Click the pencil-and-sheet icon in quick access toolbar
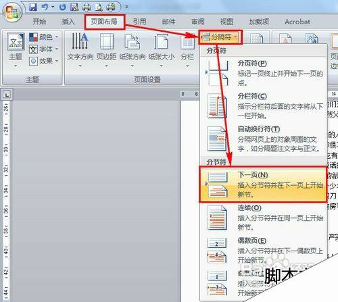This screenshot has height=302, width=338. pos(74,7)
